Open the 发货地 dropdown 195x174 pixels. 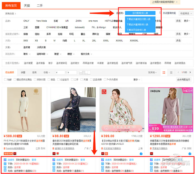152,72
